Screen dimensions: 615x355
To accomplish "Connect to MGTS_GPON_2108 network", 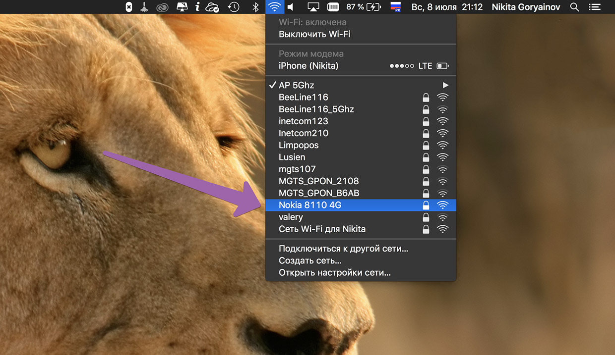I will pos(361,181).
